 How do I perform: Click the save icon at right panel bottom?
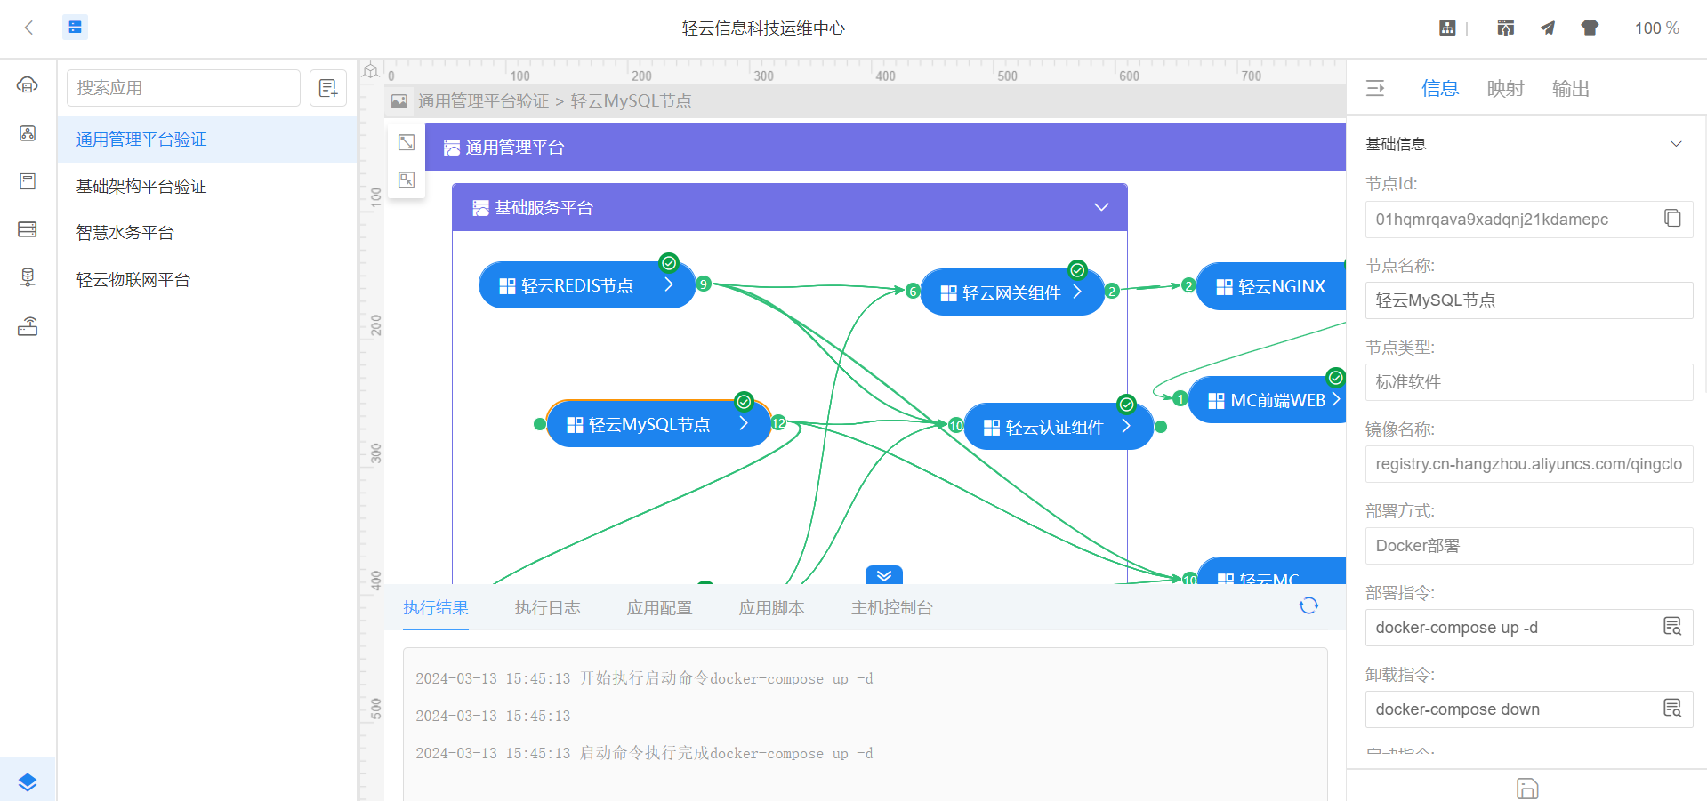1527,789
